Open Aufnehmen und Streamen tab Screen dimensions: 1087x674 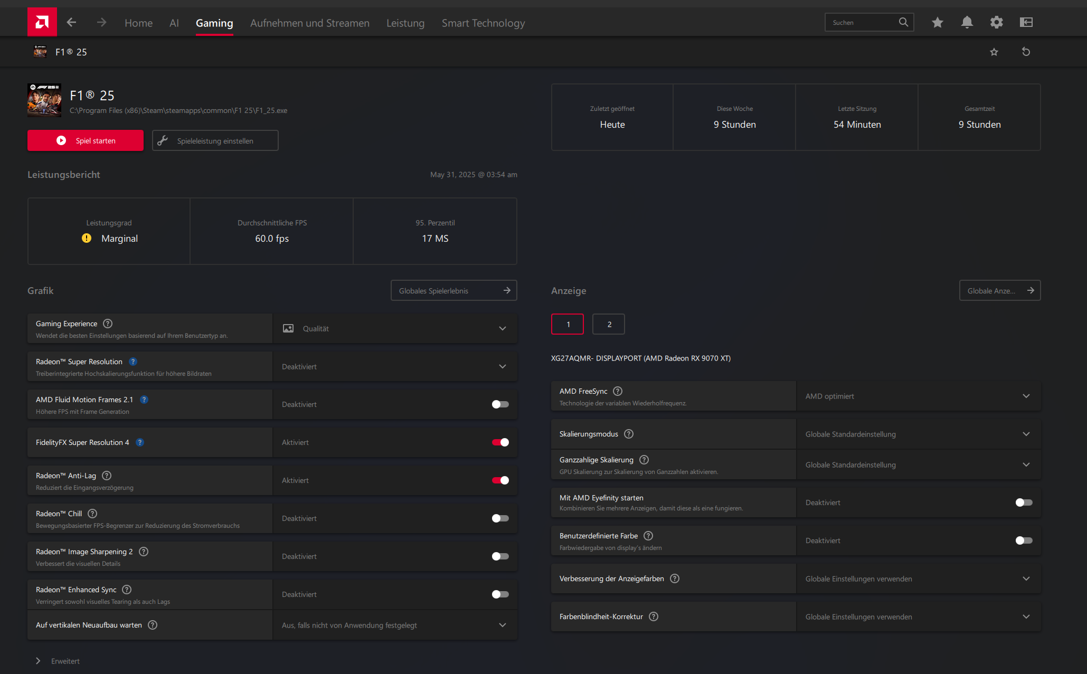[x=309, y=23]
